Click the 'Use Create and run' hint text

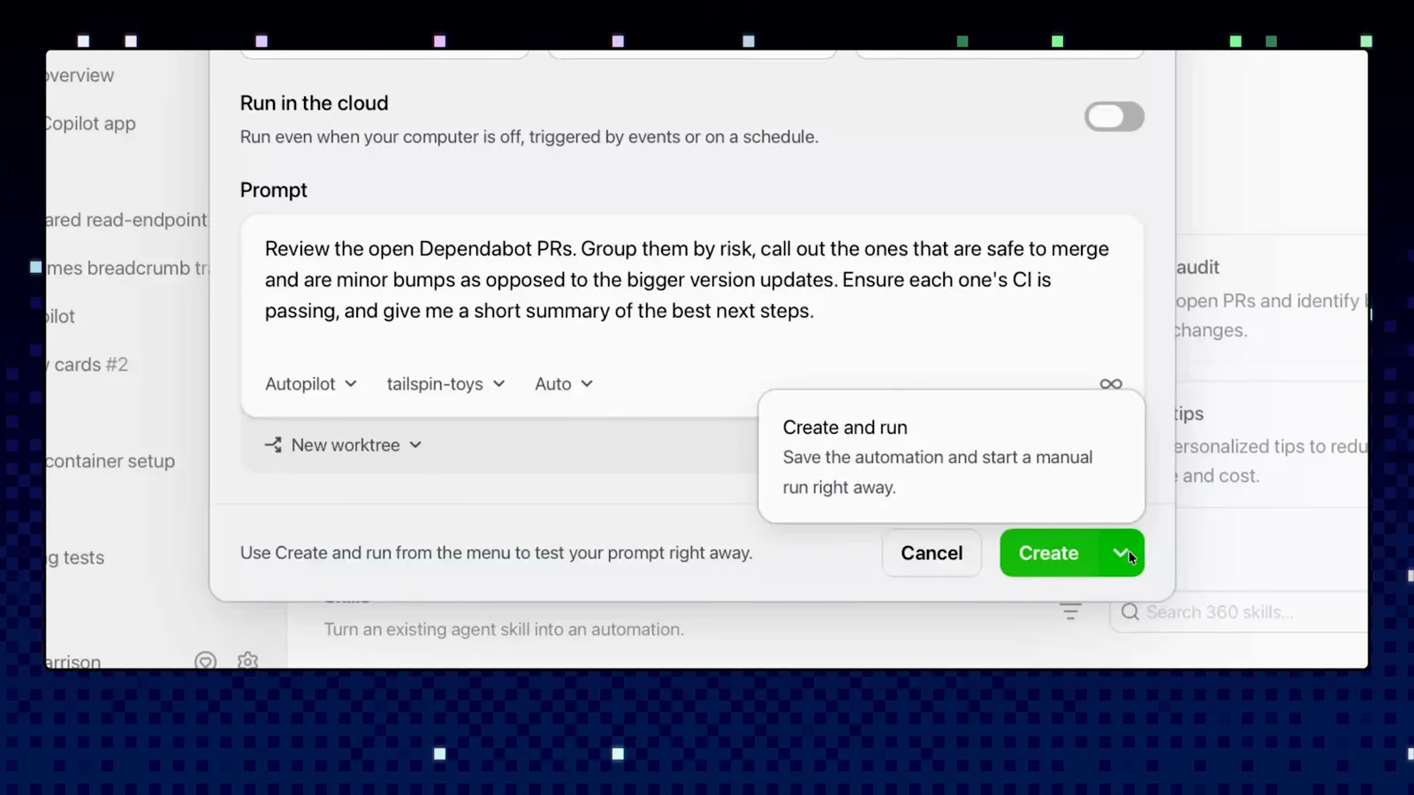496,553
